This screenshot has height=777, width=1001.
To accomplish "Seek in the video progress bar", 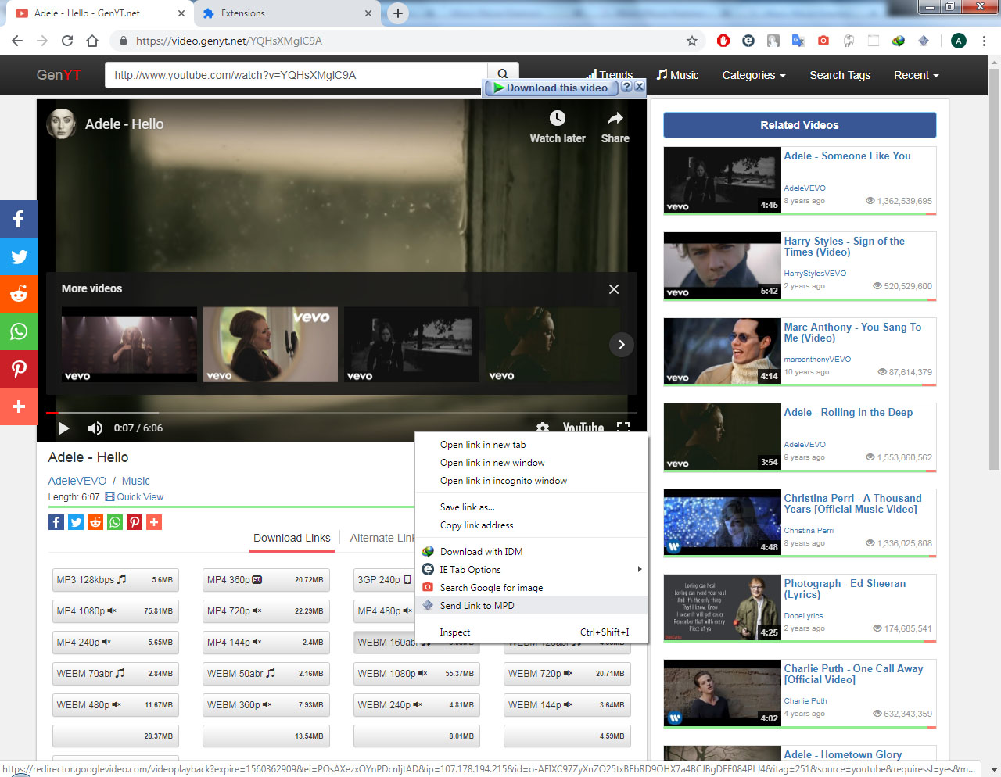I will [341, 413].
